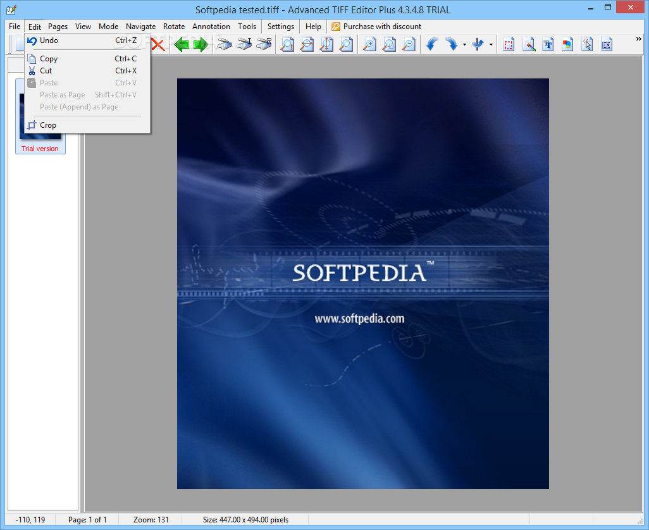
Task: Expand the flip tool dropdown arrow
Action: [491, 44]
